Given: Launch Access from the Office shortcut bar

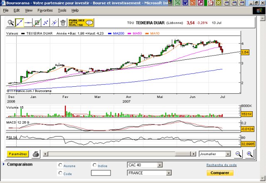Looking at the screenshot, I should point(200,3).
